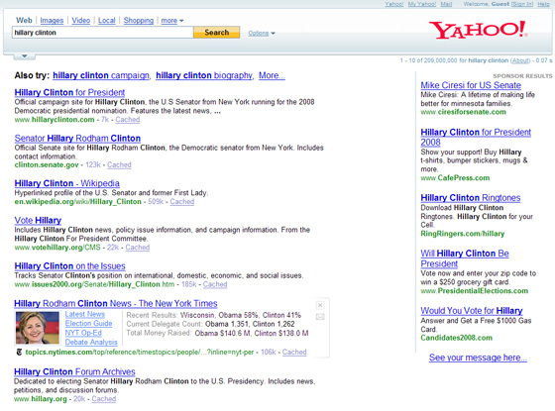The width and height of the screenshot is (555, 411).
Task: Click the NYT logo icon beside topics.nytimes.com
Action: tap(19, 353)
